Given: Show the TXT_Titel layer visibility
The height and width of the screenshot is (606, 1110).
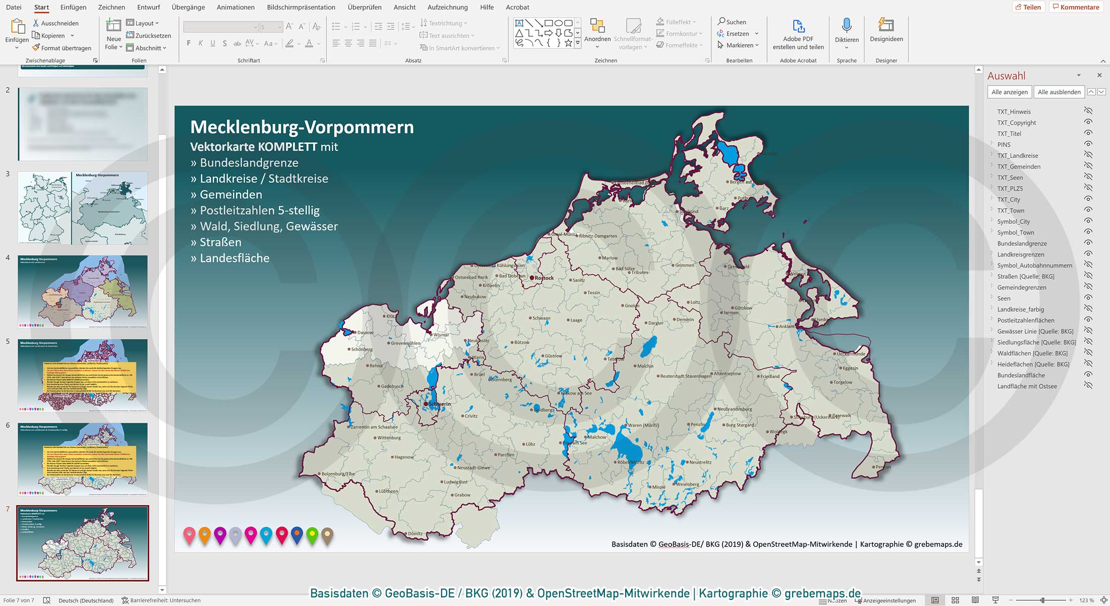Looking at the screenshot, I should pyautogui.click(x=1088, y=134).
